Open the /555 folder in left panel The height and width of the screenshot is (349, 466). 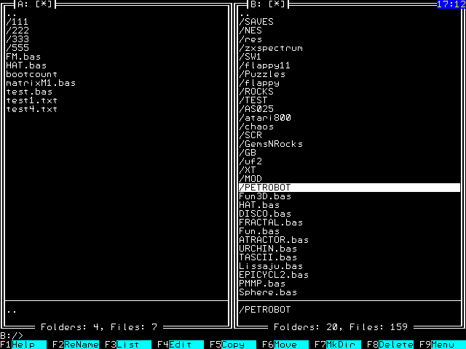click(x=17, y=48)
